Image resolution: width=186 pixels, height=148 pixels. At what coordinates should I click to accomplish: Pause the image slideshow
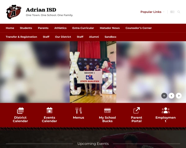click(164, 96)
